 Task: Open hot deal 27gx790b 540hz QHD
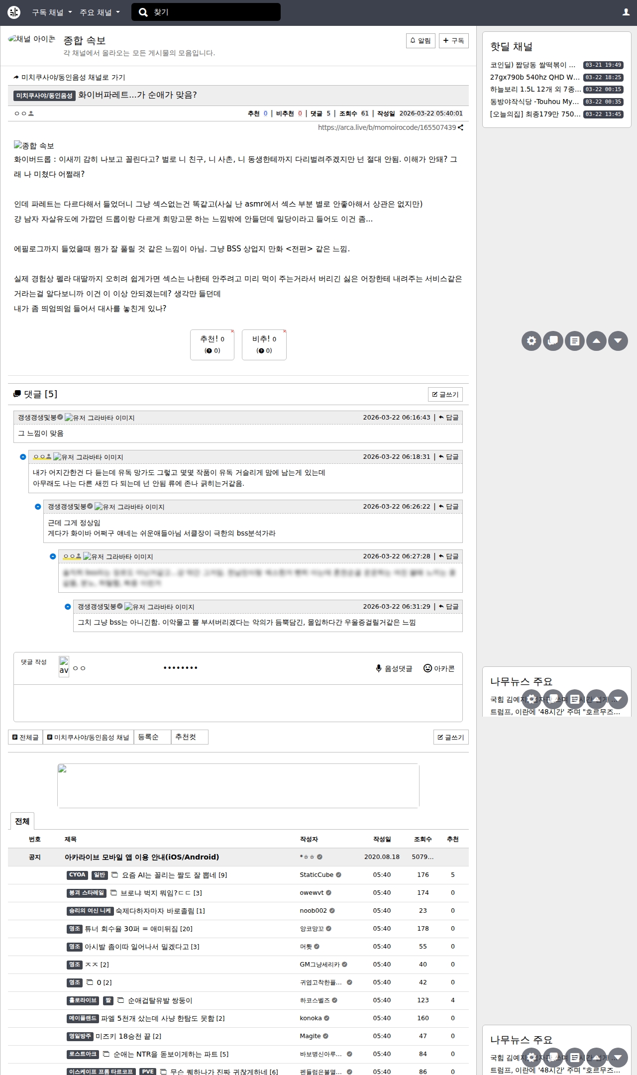(x=534, y=77)
